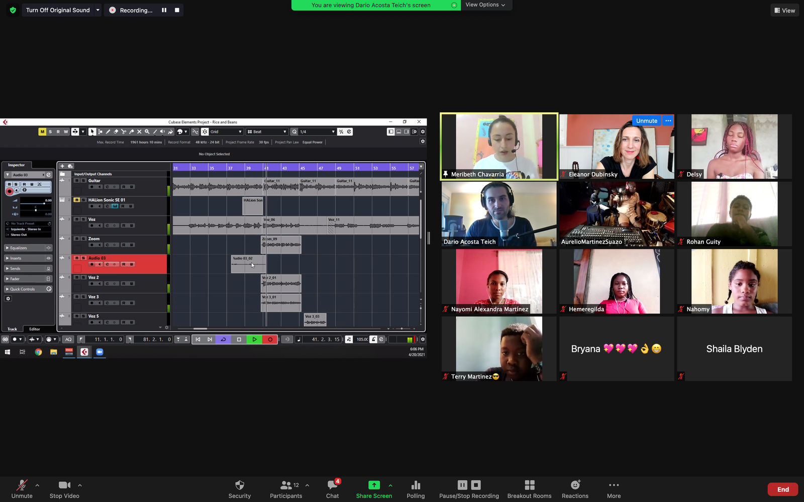Open the View layout menu
This screenshot has width=804, height=502.
(x=784, y=10)
